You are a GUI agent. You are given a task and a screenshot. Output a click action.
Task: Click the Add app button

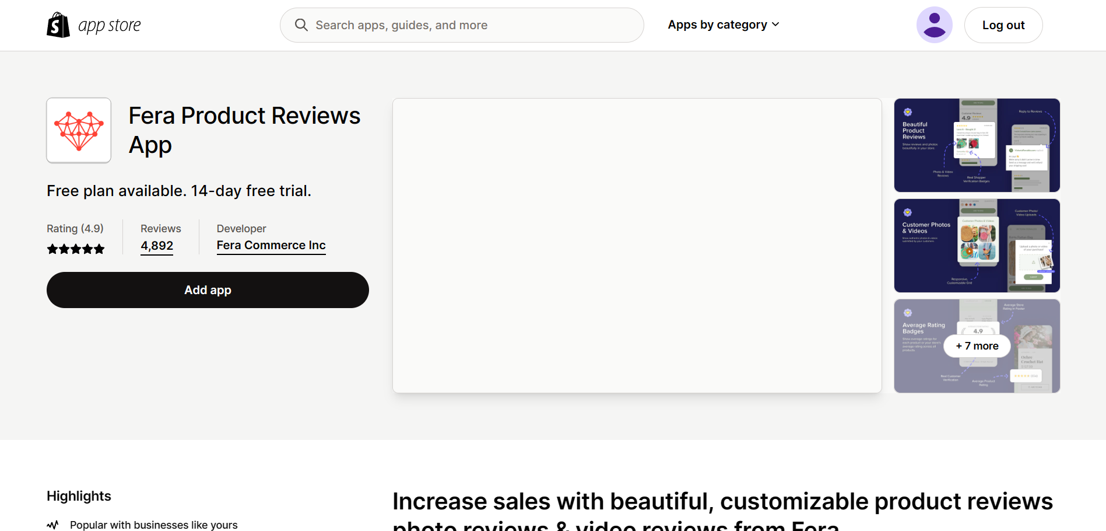click(208, 290)
